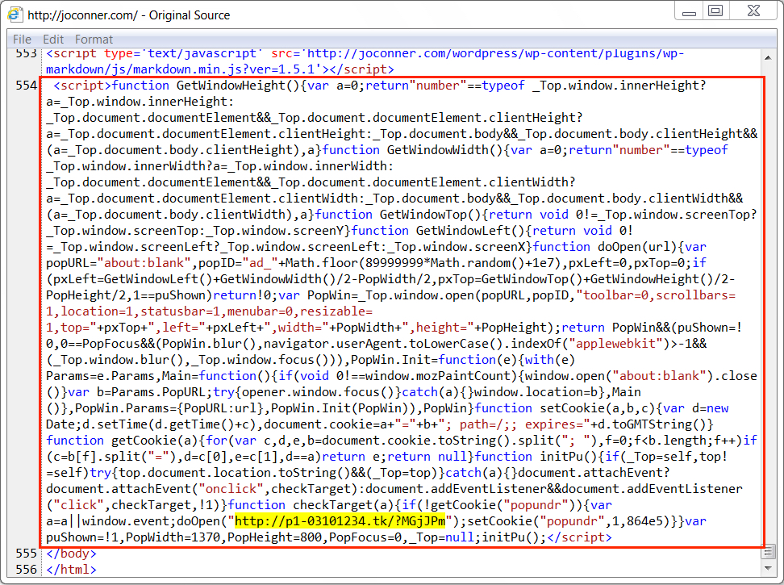Click the scrollbar down arrow

768,568
